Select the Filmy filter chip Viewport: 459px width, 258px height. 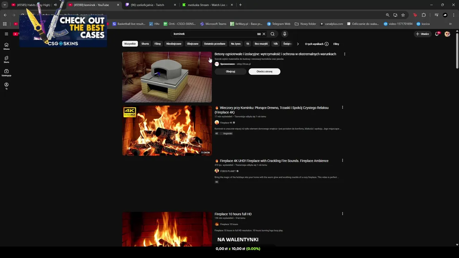pos(157,44)
